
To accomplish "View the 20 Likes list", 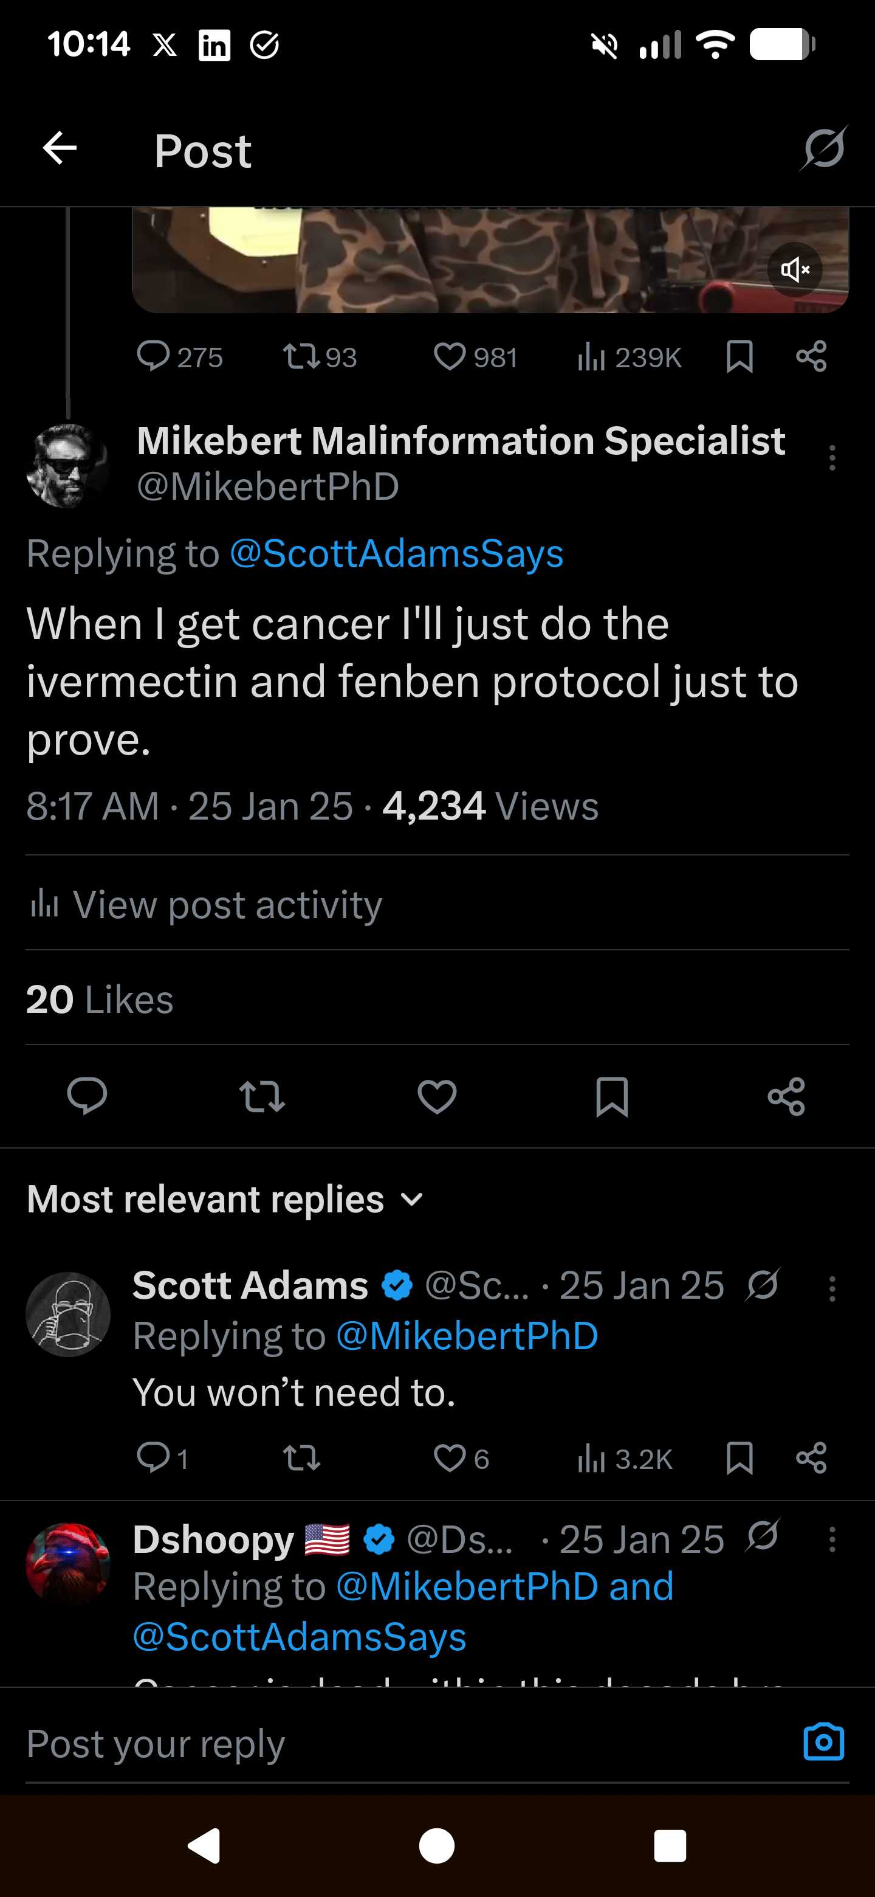I will pyautogui.click(x=99, y=1000).
